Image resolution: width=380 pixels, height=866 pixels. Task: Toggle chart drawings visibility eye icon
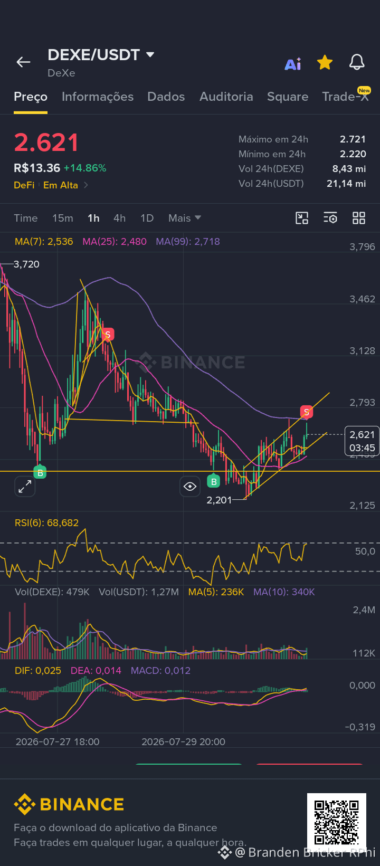[190, 487]
